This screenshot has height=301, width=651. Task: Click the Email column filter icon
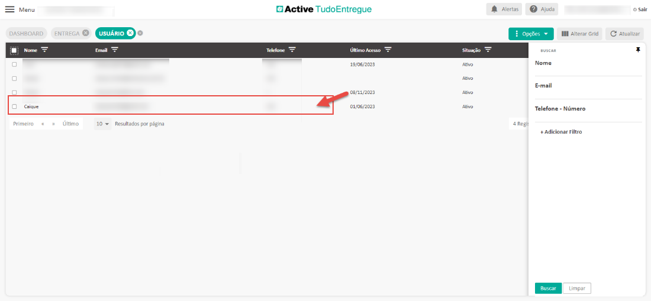pyautogui.click(x=115, y=50)
